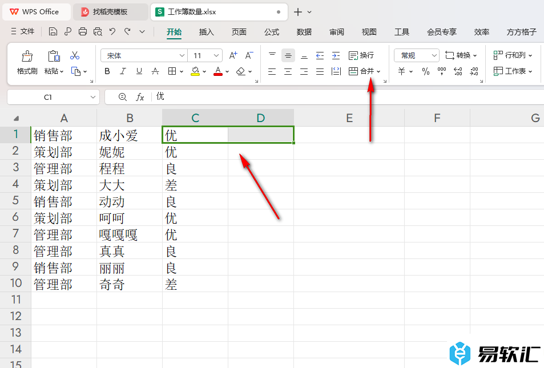This screenshot has width=544, height=368.
Task: Click the Currency ¥ format icon
Action: [x=401, y=71]
